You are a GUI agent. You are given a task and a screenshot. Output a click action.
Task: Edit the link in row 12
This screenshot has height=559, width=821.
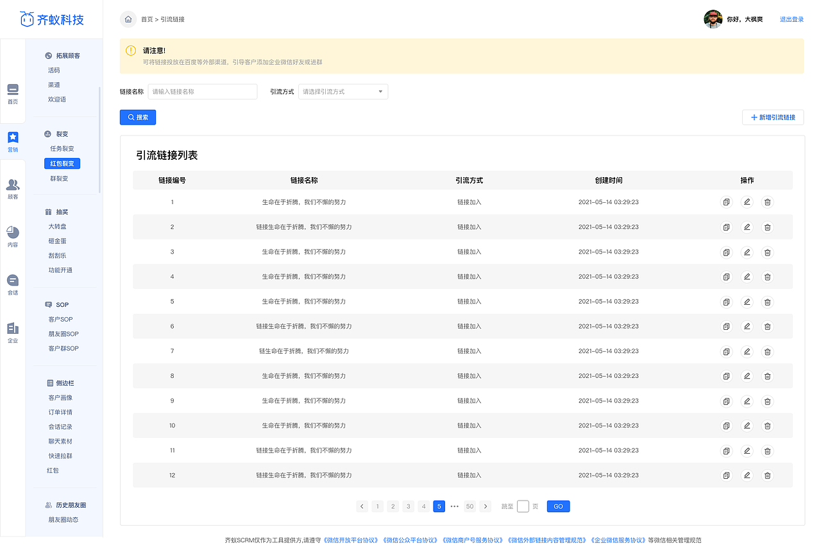(x=747, y=476)
